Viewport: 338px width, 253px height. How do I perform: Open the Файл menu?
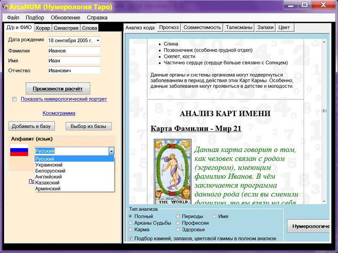(13, 18)
